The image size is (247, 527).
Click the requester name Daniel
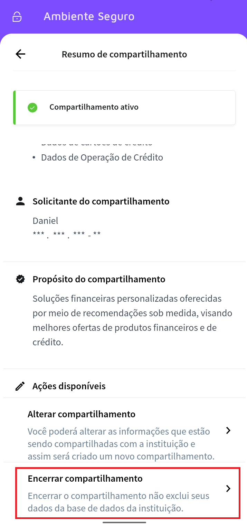[x=45, y=221]
